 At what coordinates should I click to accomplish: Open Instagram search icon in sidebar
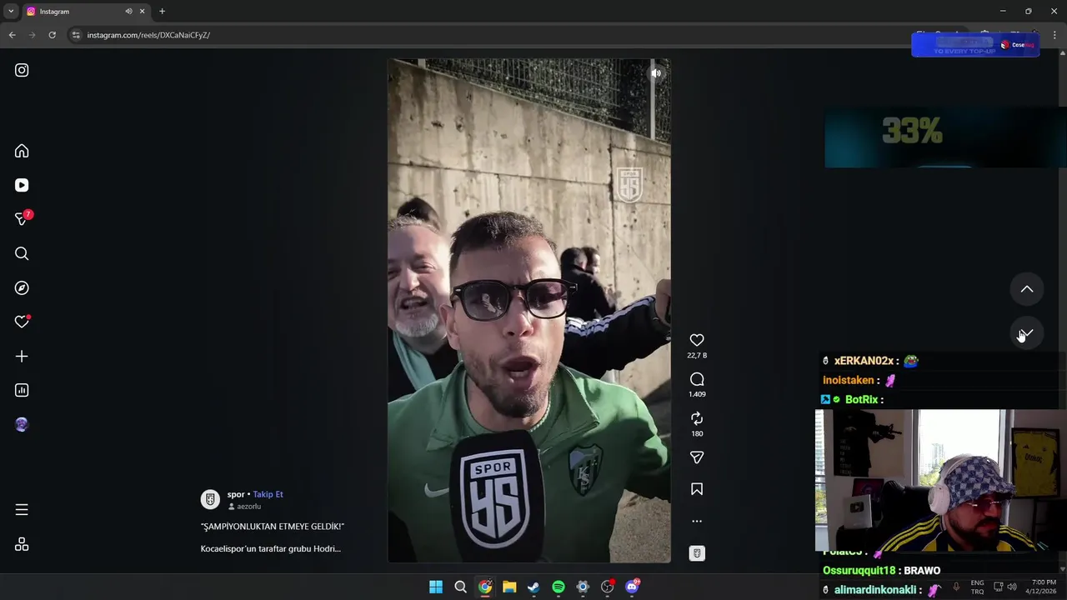click(22, 253)
